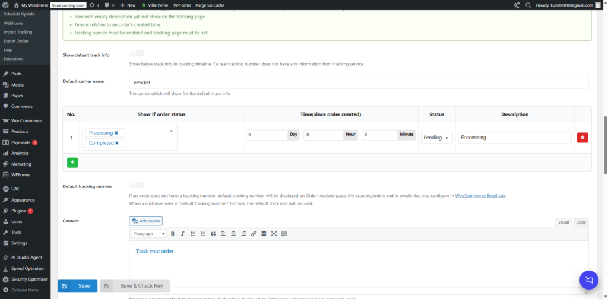Toggle italic formatting in the editor

183,234
